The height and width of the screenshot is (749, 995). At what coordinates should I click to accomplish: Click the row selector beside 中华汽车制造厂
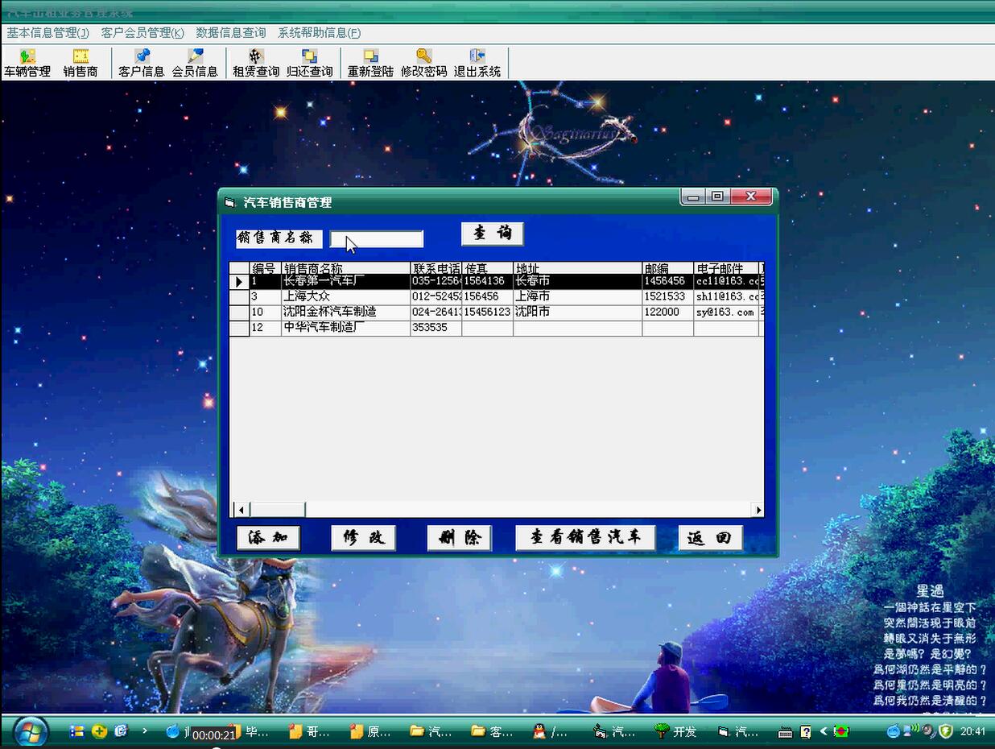pyautogui.click(x=239, y=328)
